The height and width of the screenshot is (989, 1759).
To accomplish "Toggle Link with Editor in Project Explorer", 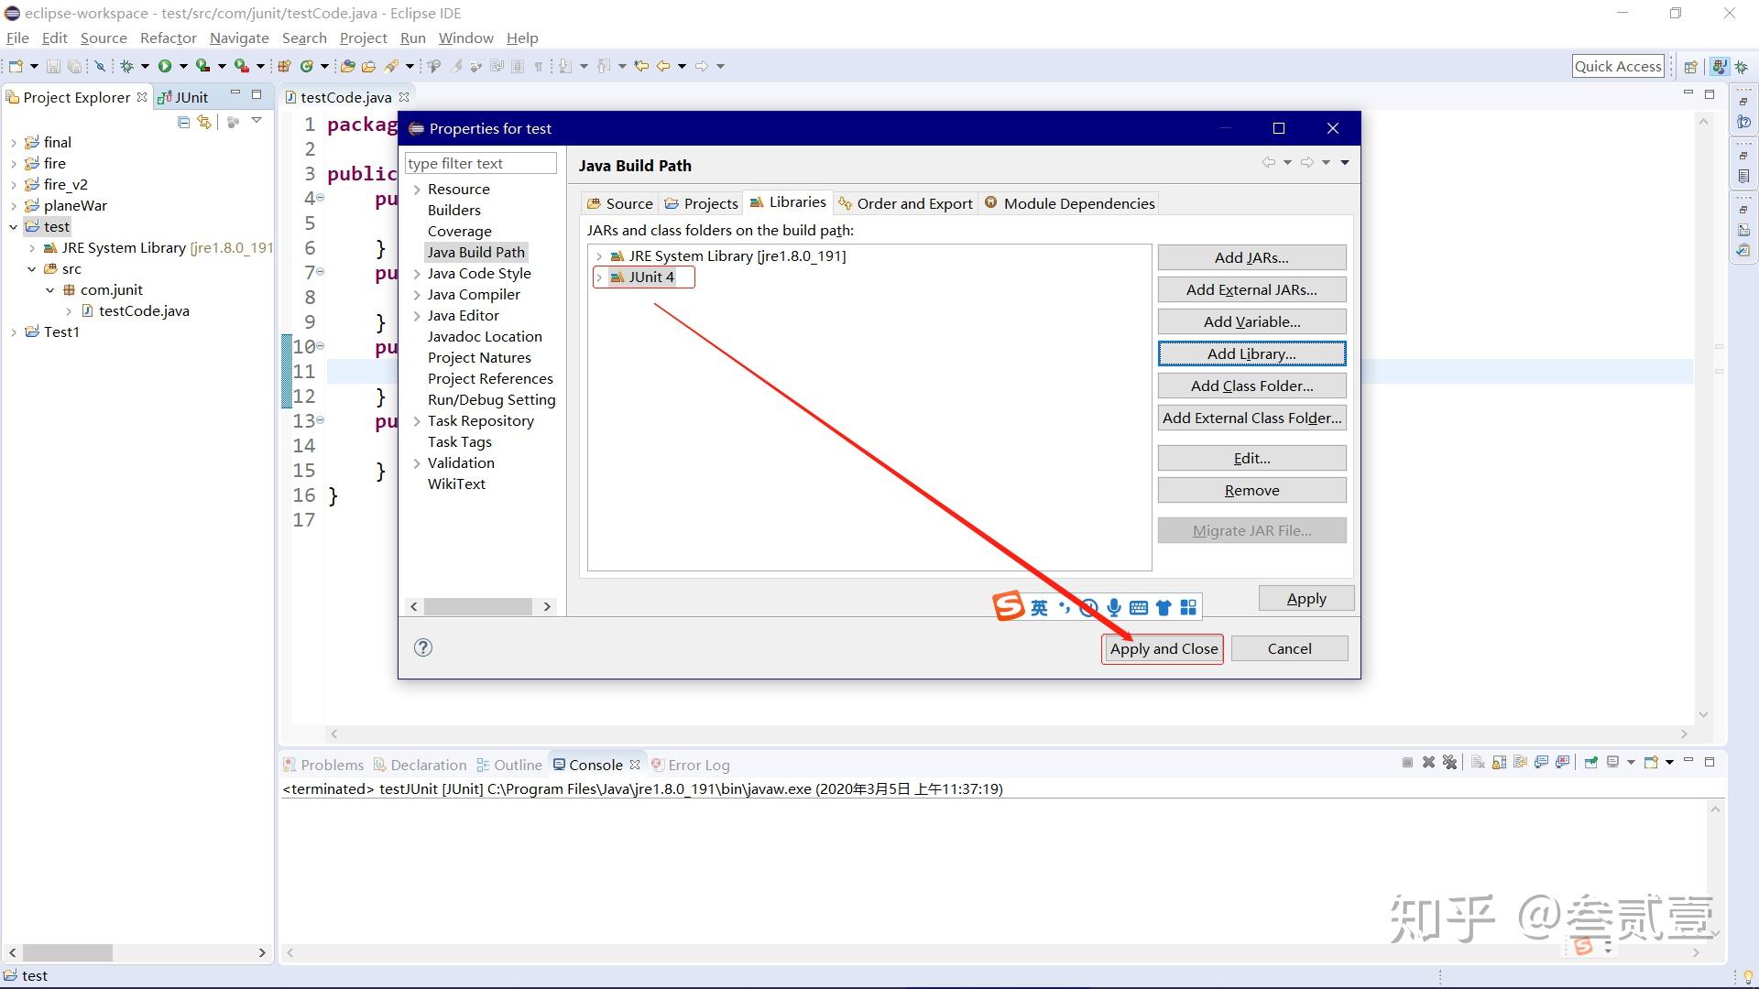I will pyautogui.click(x=204, y=122).
